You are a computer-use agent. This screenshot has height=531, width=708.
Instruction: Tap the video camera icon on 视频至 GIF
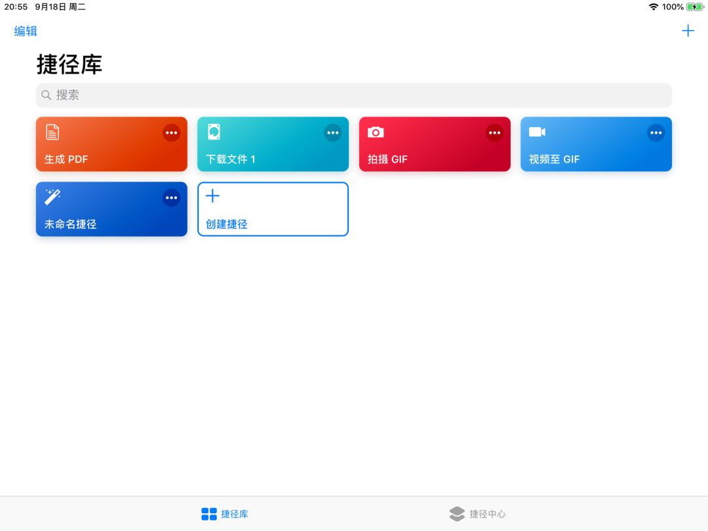pos(537,132)
